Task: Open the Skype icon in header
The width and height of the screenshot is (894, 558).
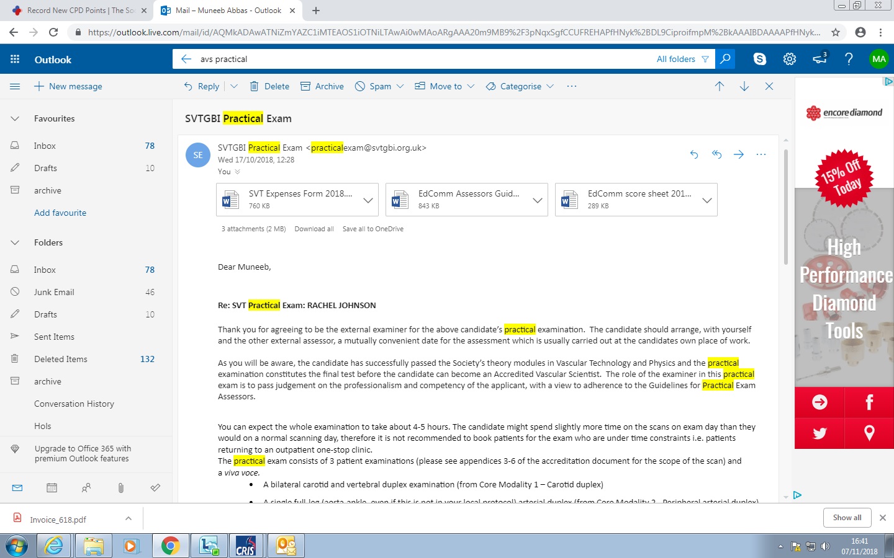Action: coord(759,59)
